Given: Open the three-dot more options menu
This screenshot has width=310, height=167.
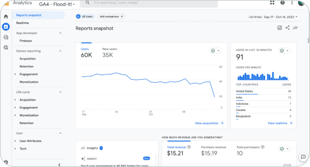Looking at the screenshot, I should click(292, 2).
